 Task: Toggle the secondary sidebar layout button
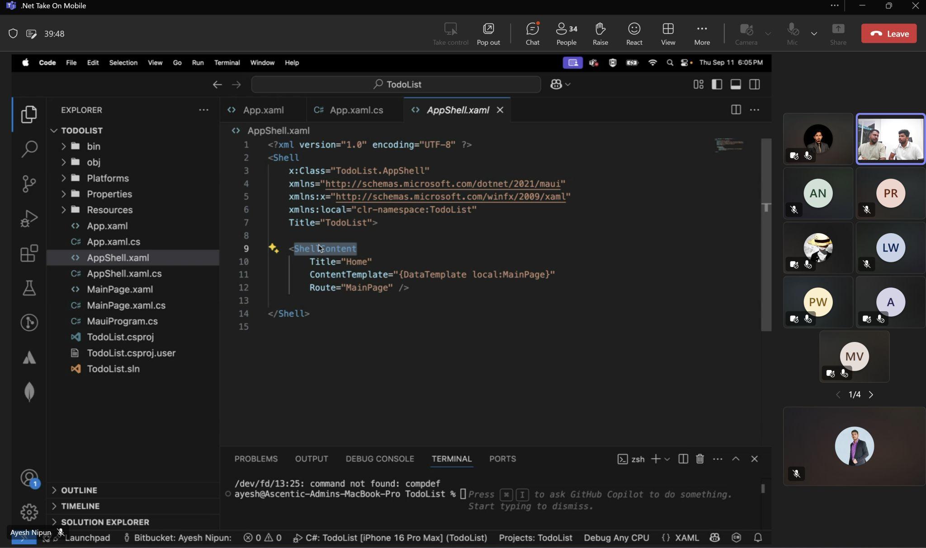(754, 84)
